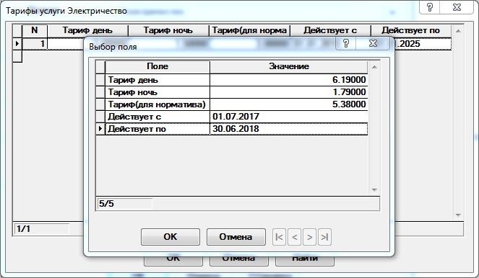This screenshot has width=479, height=278.
Task: Select the Тариф день field row
Action: (232, 80)
